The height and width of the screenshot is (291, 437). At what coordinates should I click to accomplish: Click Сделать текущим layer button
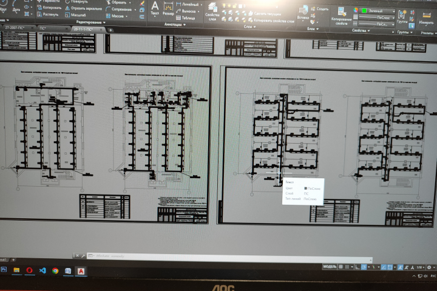265,14
